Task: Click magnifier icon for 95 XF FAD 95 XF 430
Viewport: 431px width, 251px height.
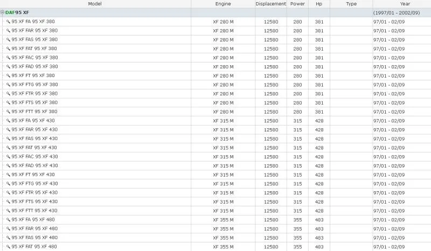Action: pos(8,166)
